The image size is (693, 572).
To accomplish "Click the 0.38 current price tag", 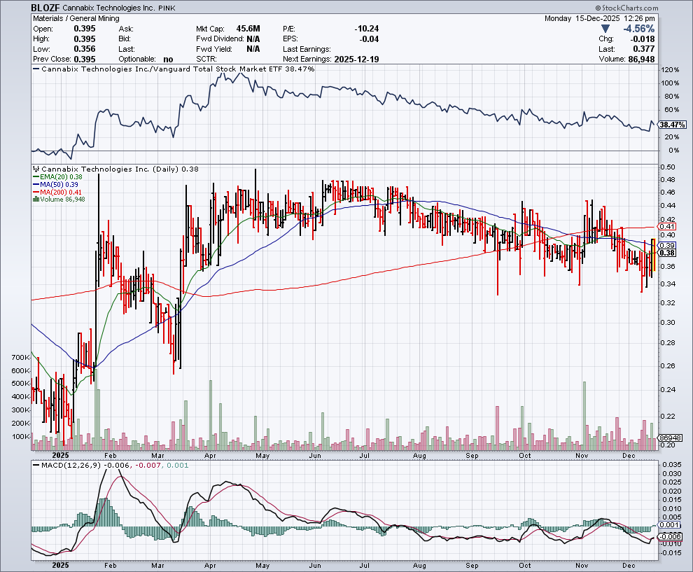I will pyautogui.click(x=666, y=253).
